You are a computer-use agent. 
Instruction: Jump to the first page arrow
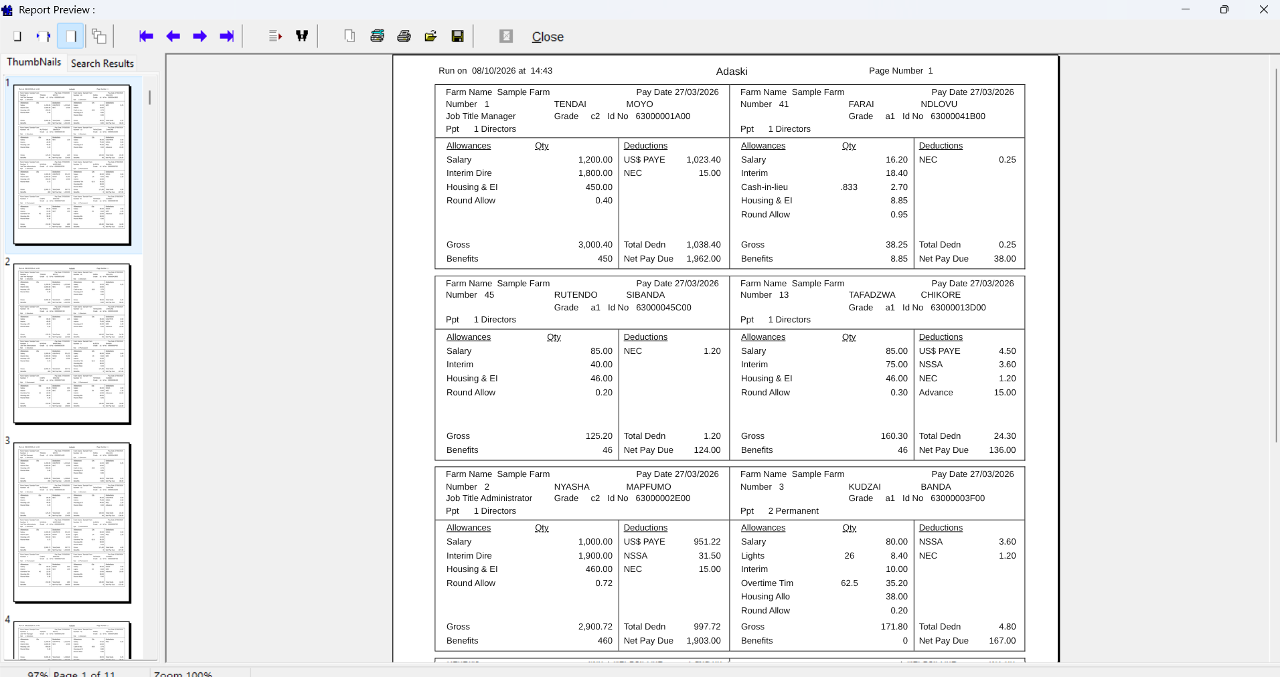point(146,36)
